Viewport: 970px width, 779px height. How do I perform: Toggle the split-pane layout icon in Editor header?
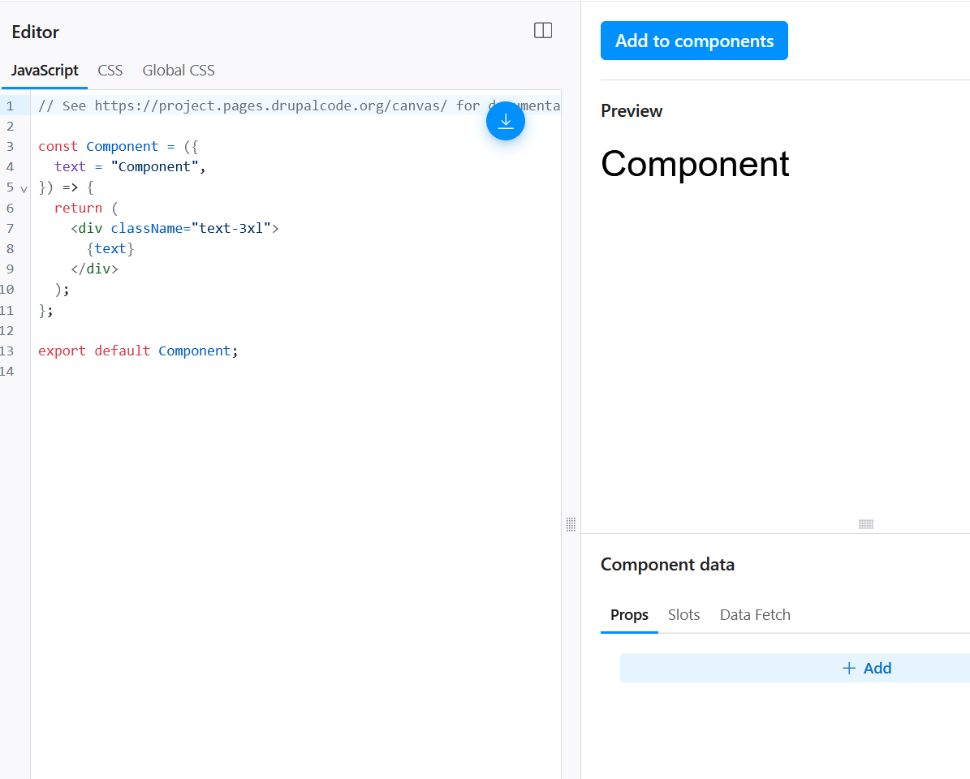pyautogui.click(x=542, y=30)
